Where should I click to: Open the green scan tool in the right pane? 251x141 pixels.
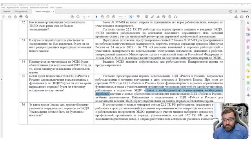click(248, 83)
